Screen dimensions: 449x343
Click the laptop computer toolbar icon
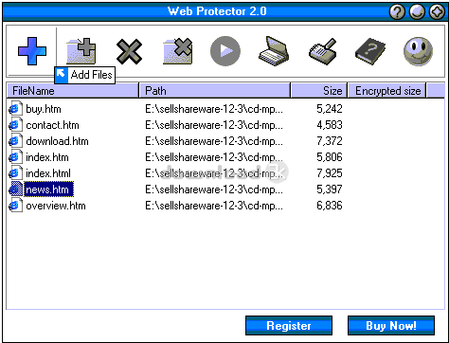[x=274, y=51]
